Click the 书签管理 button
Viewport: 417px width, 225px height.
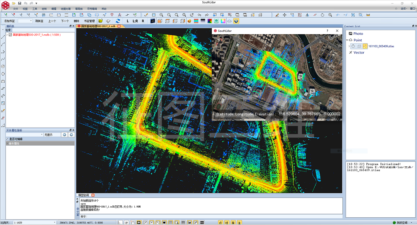(89, 21)
